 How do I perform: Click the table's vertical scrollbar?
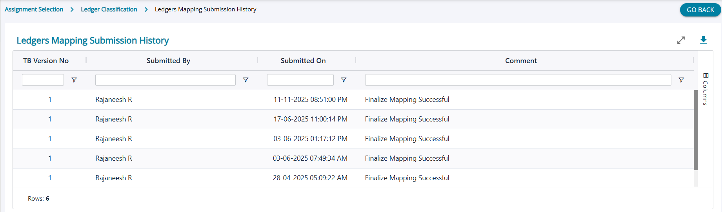[696, 130]
